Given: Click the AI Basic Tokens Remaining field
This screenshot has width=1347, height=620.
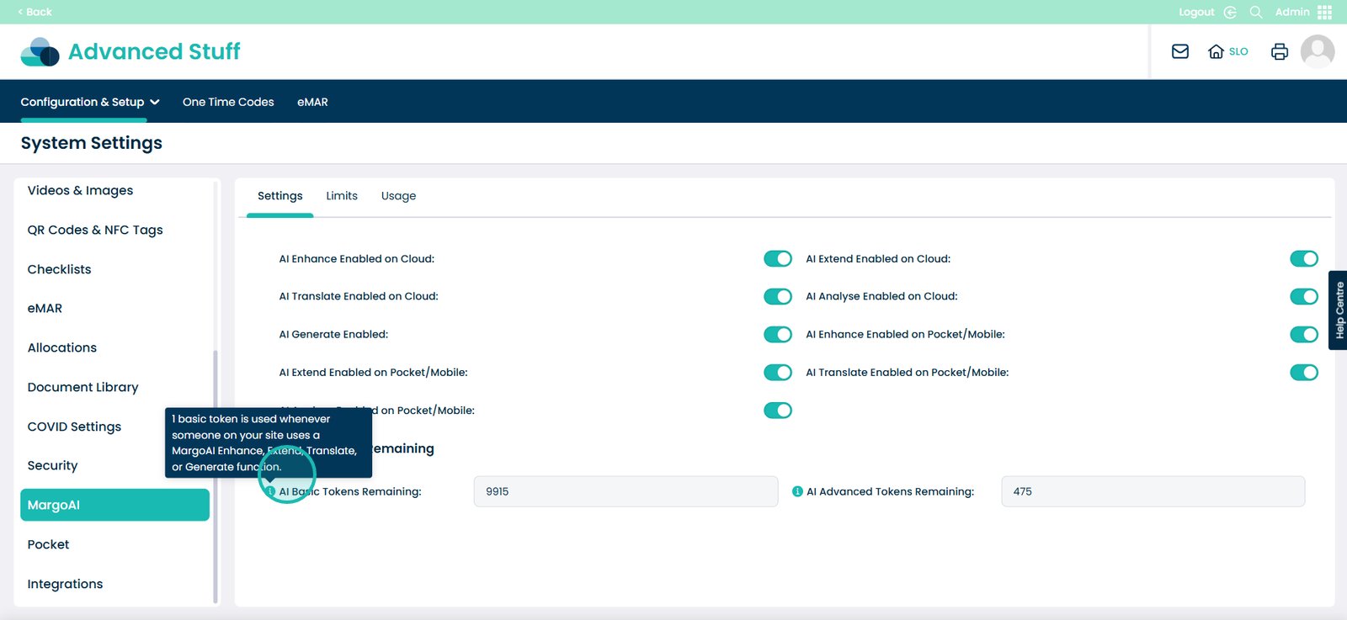Looking at the screenshot, I should tap(626, 491).
